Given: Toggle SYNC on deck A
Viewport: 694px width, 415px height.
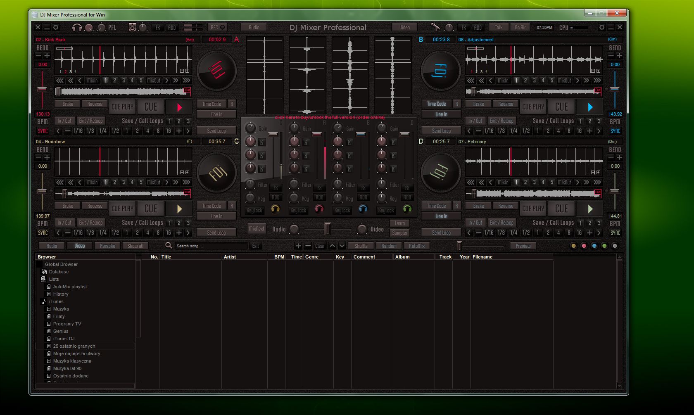Looking at the screenshot, I should coord(43,131).
